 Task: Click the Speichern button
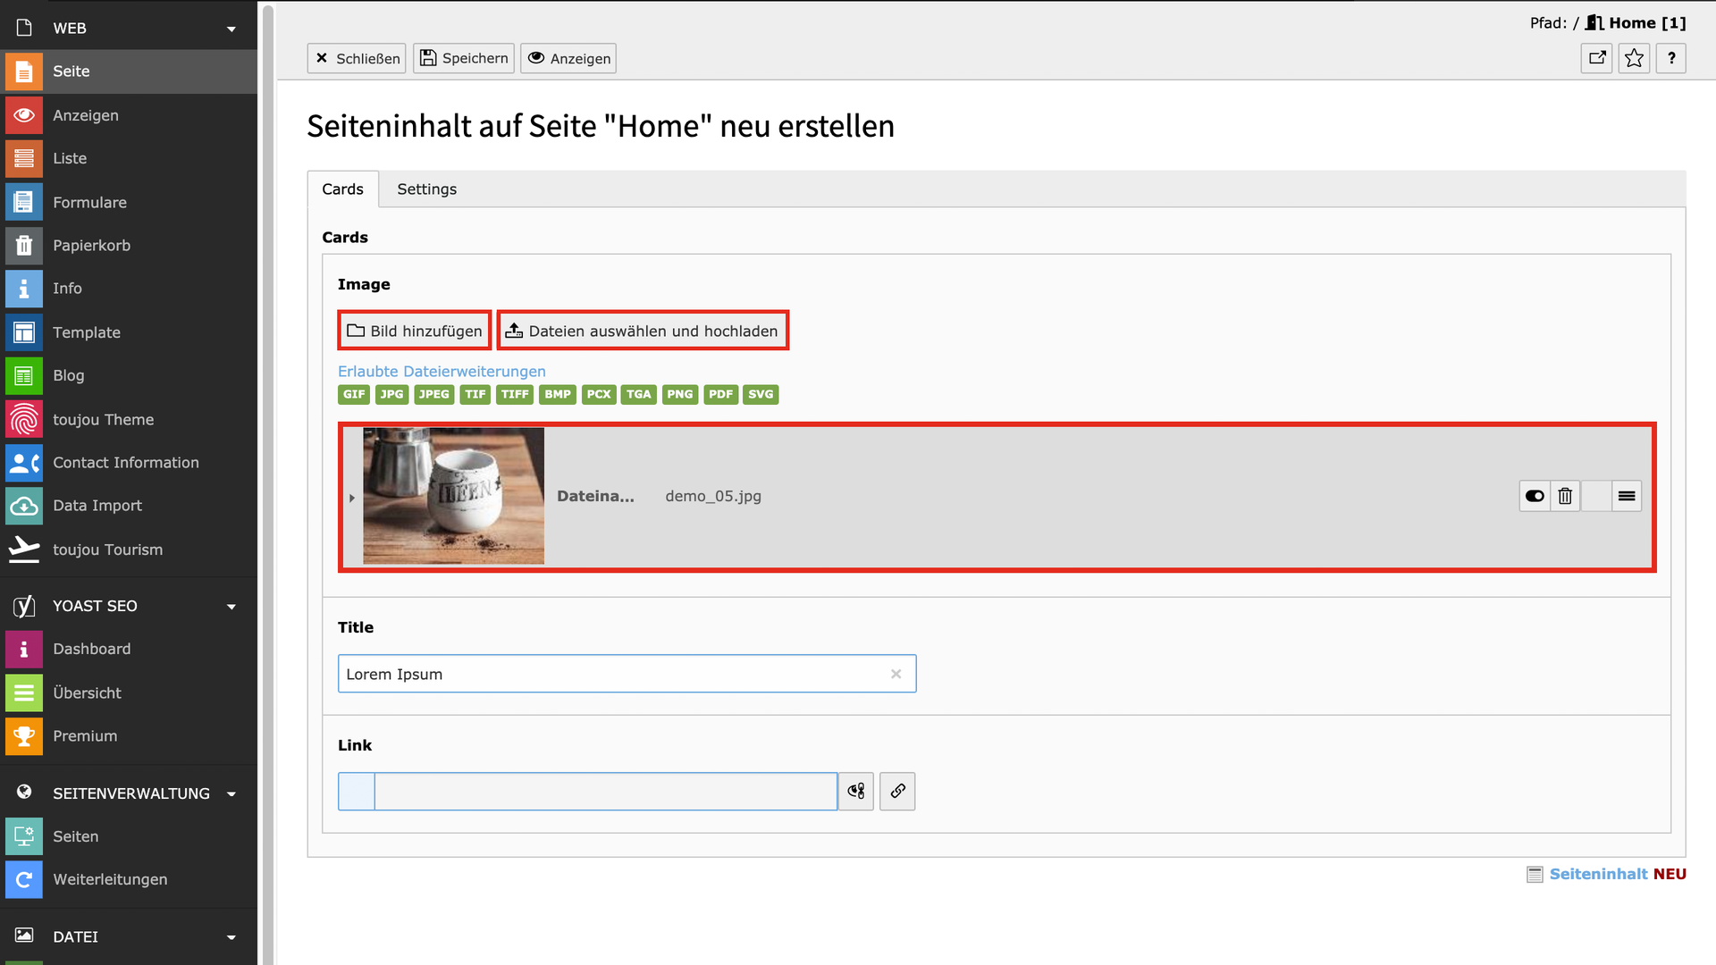[464, 58]
